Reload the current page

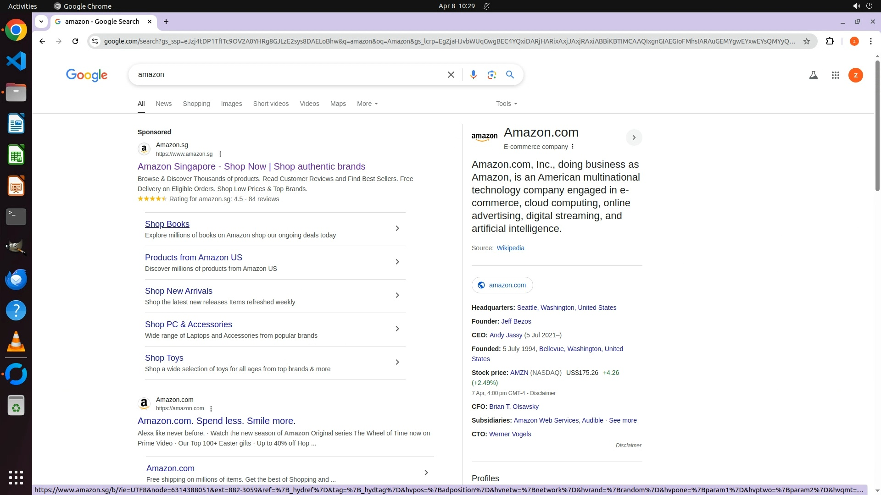75,41
